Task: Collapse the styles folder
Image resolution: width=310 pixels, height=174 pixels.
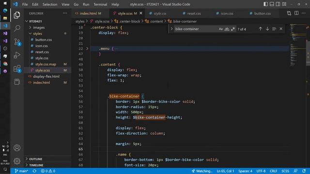Action: 47,33
